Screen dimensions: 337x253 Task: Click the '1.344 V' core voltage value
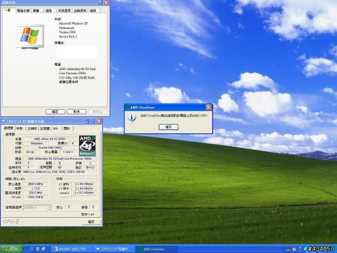pos(68,152)
